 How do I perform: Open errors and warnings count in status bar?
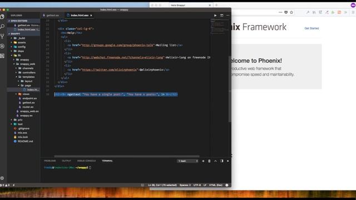[5, 185]
